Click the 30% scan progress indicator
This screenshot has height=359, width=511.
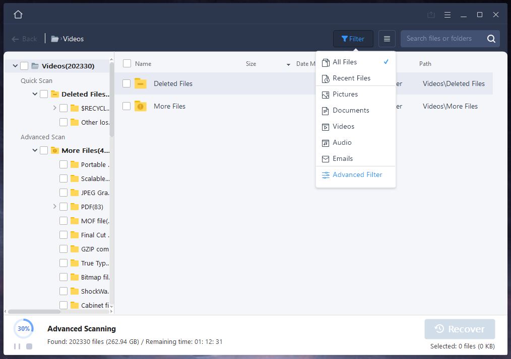click(x=24, y=329)
